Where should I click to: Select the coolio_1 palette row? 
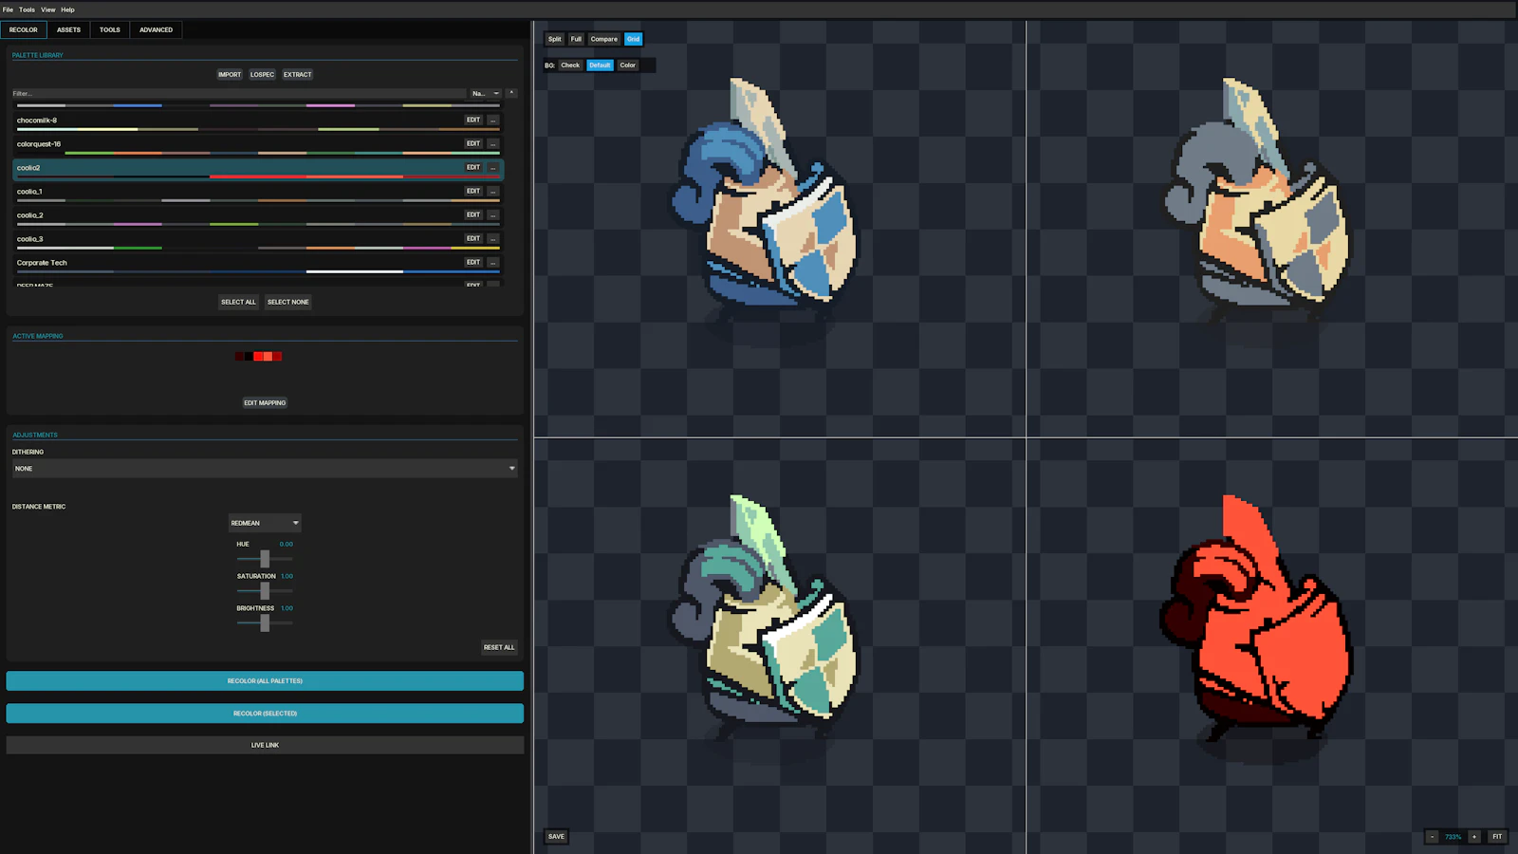point(258,193)
